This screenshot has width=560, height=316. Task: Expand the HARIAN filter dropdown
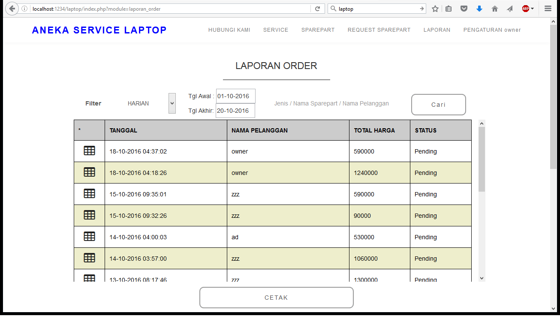click(172, 103)
